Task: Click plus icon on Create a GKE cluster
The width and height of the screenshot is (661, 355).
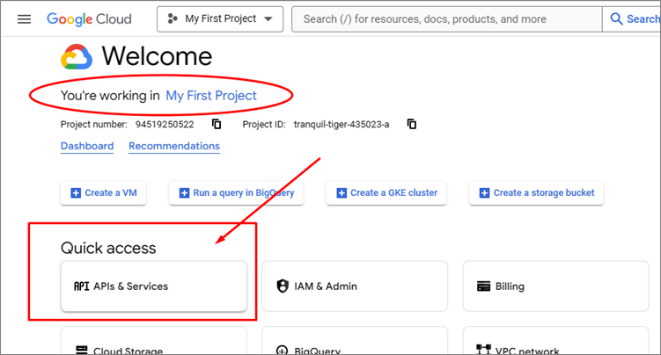Action: coord(342,193)
